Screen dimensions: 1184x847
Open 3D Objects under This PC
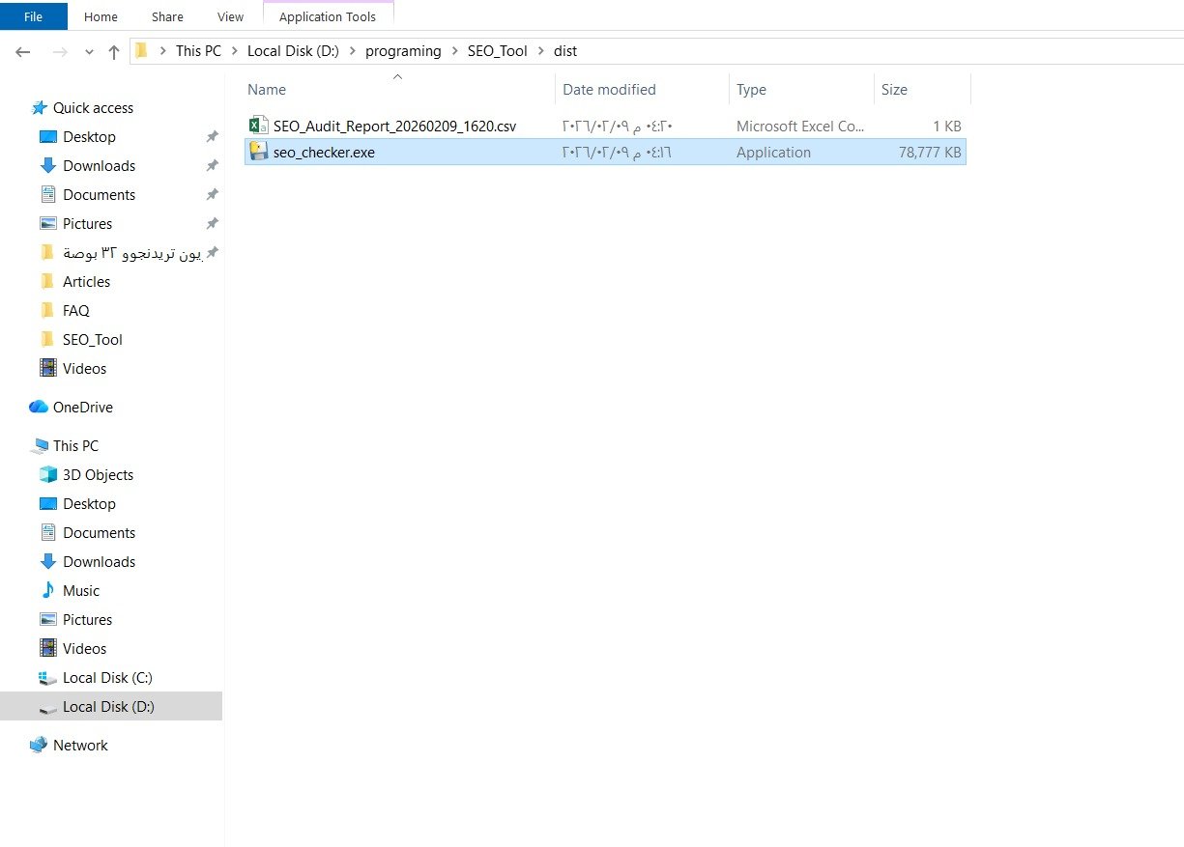tap(96, 474)
